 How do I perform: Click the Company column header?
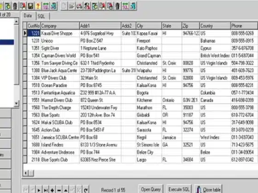point(60,26)
